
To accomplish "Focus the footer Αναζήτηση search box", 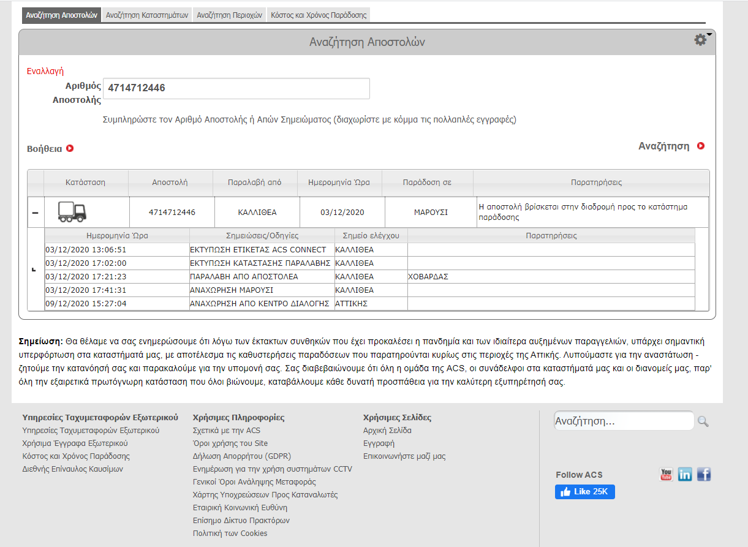I will click(623, 421).
